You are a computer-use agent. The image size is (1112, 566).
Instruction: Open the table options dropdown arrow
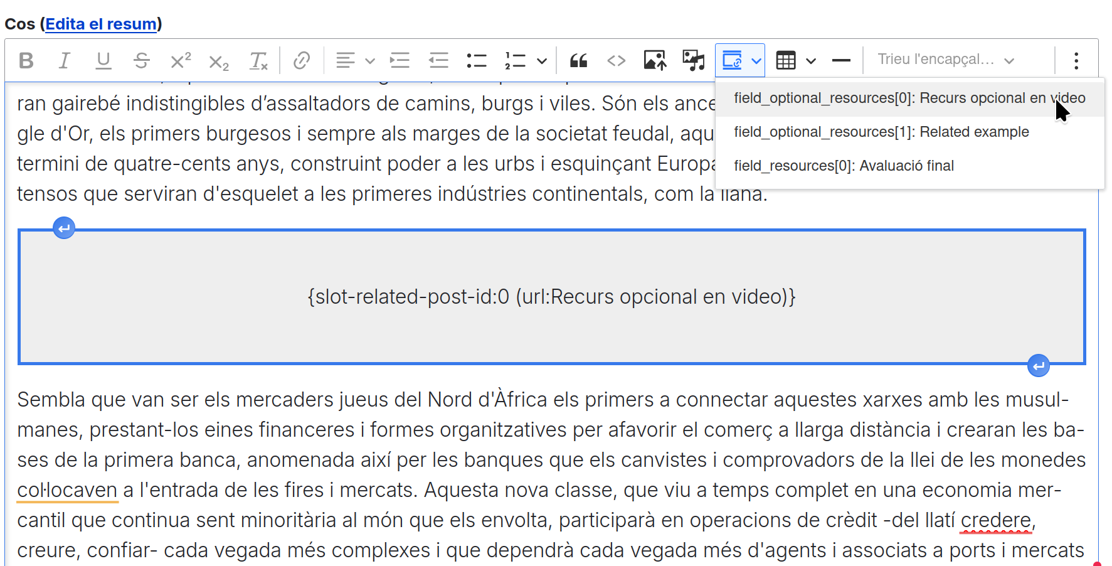point(811,61)
